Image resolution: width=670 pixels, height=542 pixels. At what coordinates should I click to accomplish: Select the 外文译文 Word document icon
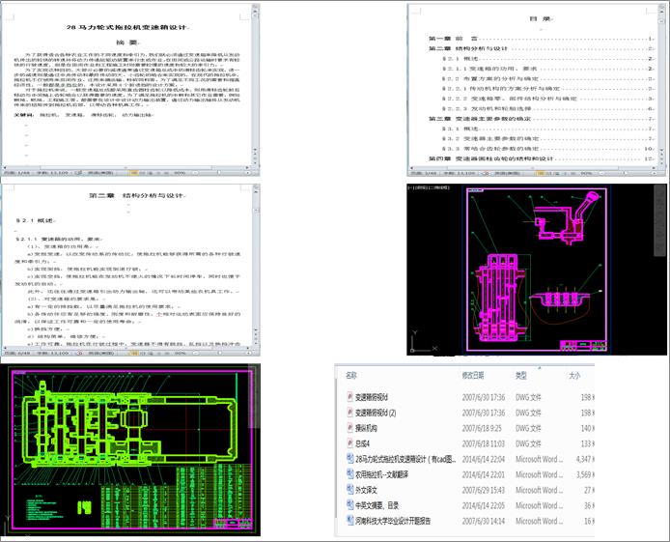point(350,490)
